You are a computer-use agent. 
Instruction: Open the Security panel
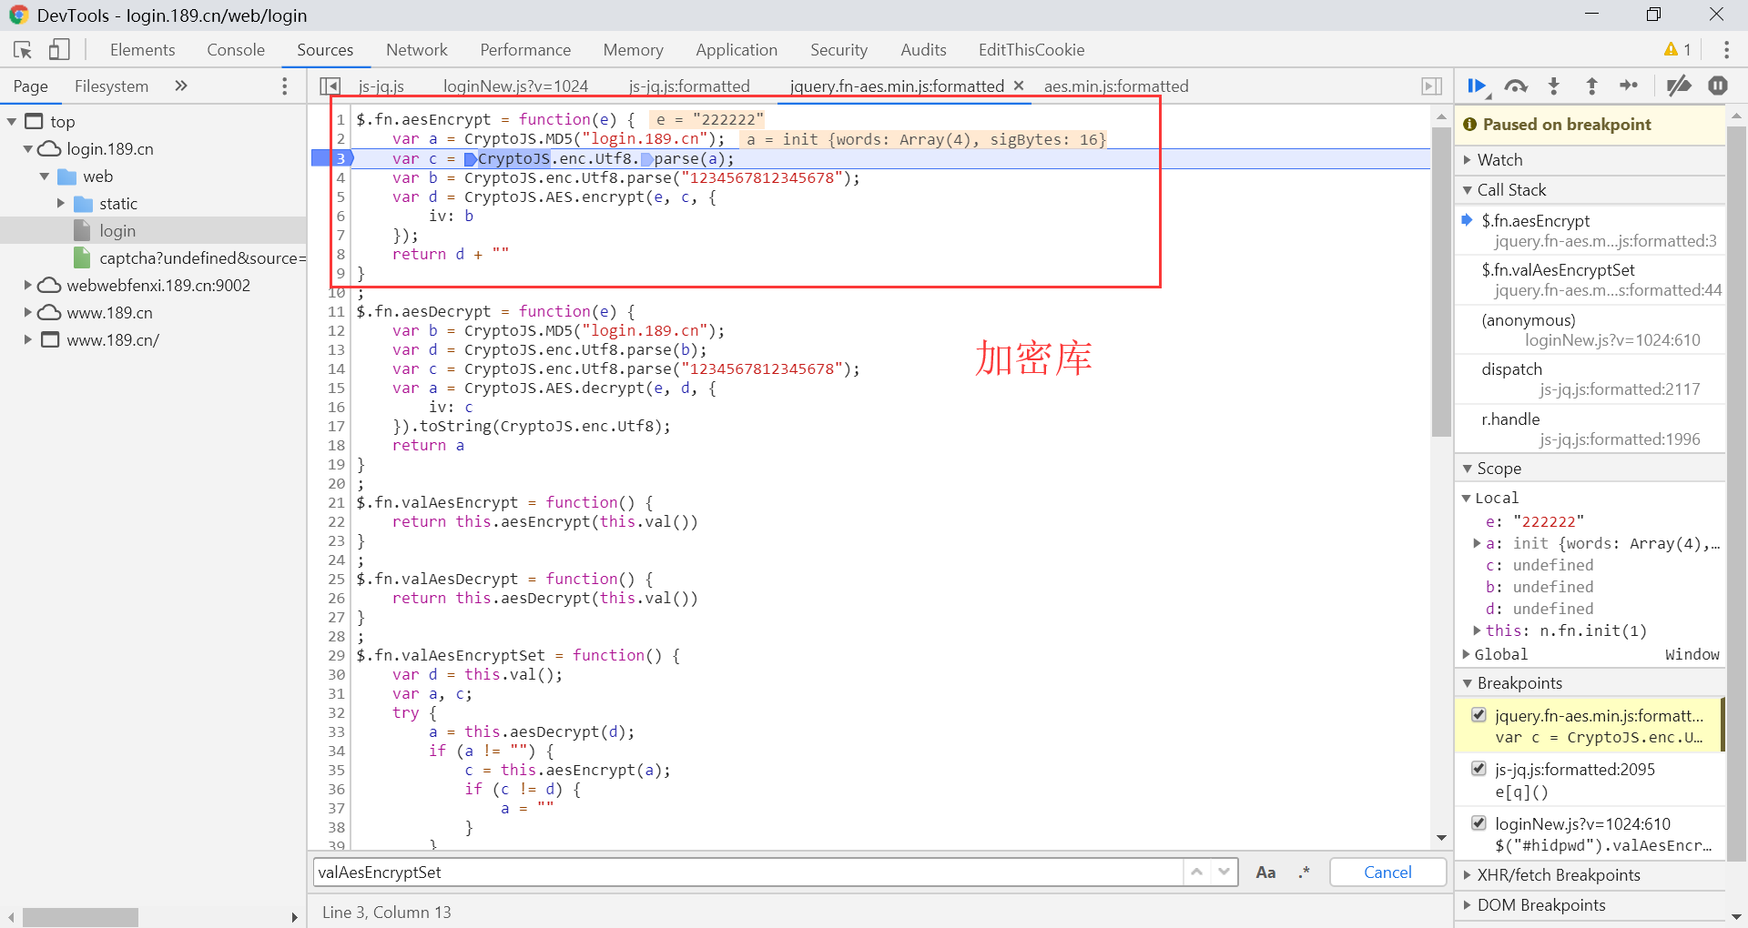click(838, 50)
